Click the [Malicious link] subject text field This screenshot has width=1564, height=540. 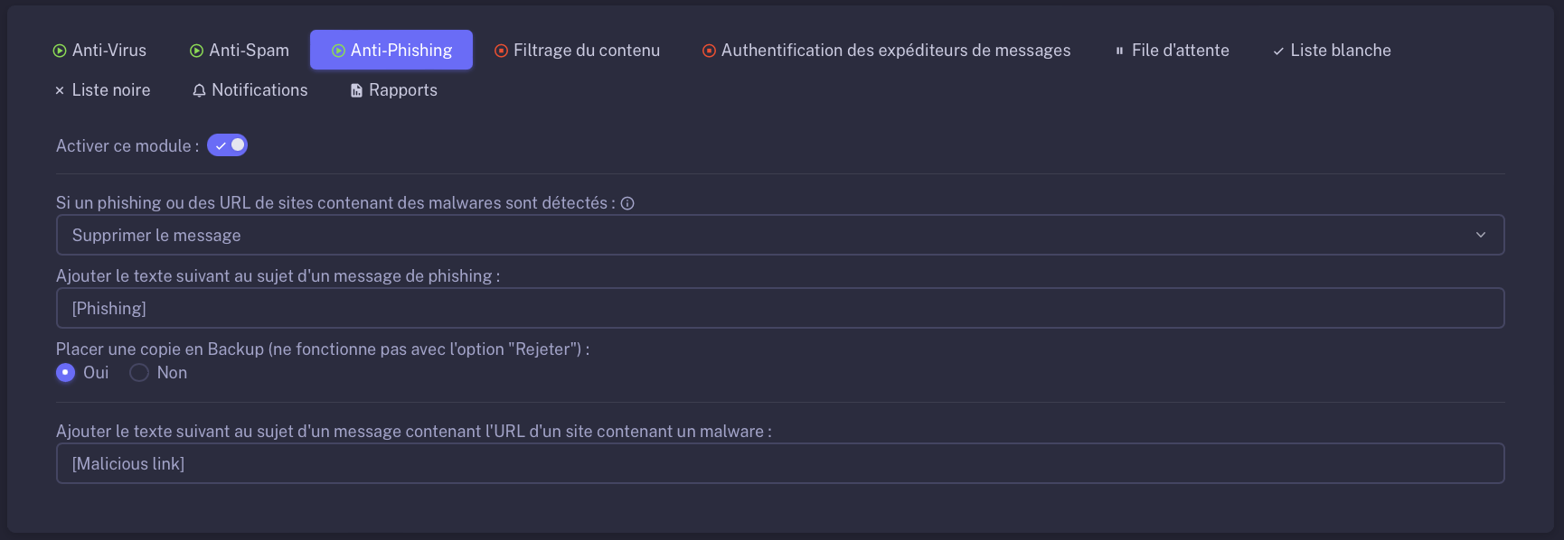[780, 463]
